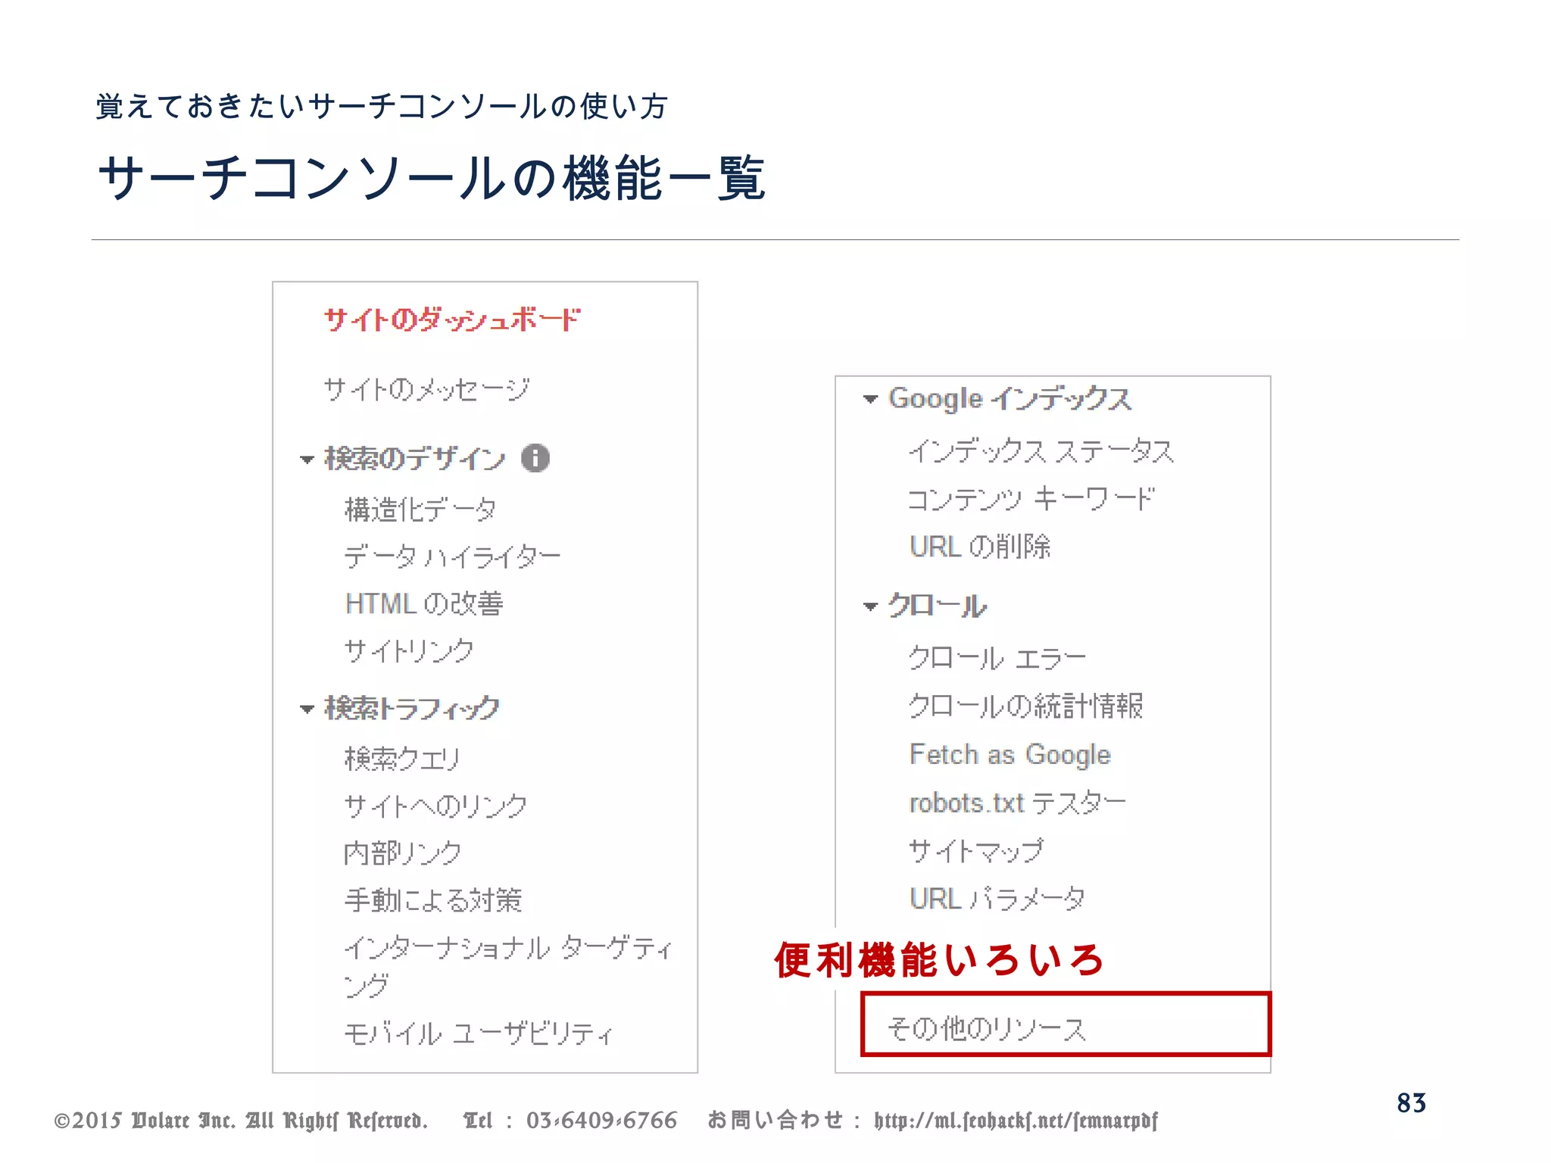Open 手動による対策 item

433,900
